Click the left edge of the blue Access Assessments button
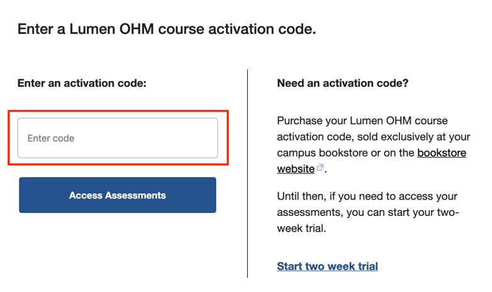 [x=24, y=195]
